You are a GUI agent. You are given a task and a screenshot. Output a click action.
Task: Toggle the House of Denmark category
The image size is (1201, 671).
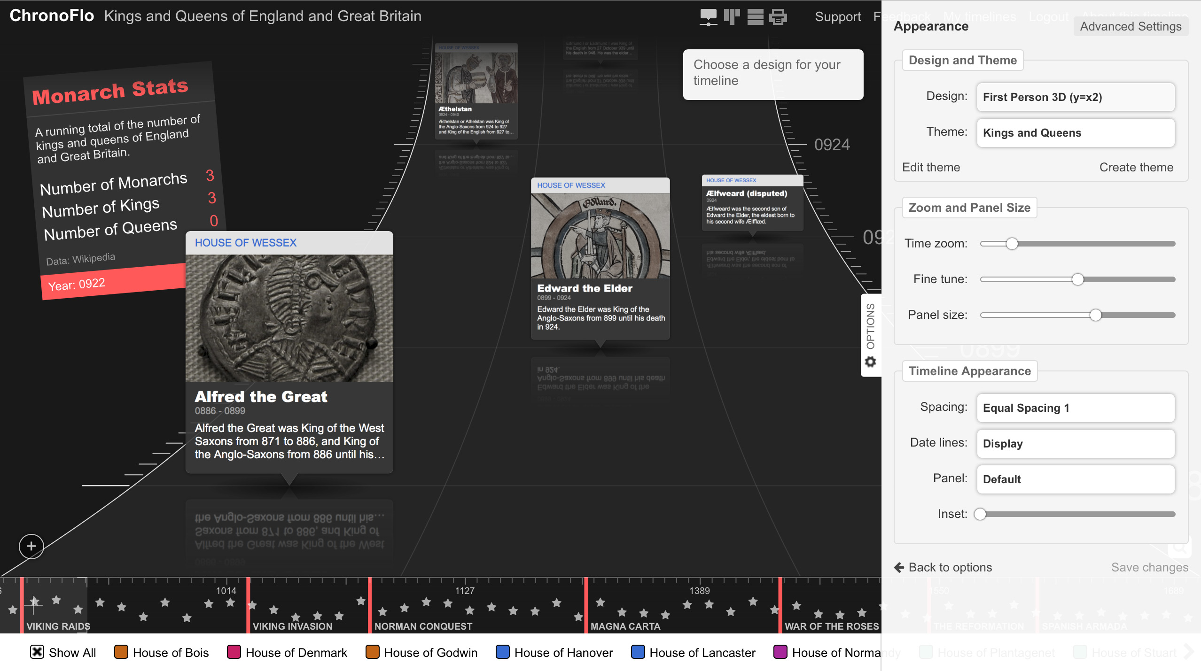click(234, 652)
